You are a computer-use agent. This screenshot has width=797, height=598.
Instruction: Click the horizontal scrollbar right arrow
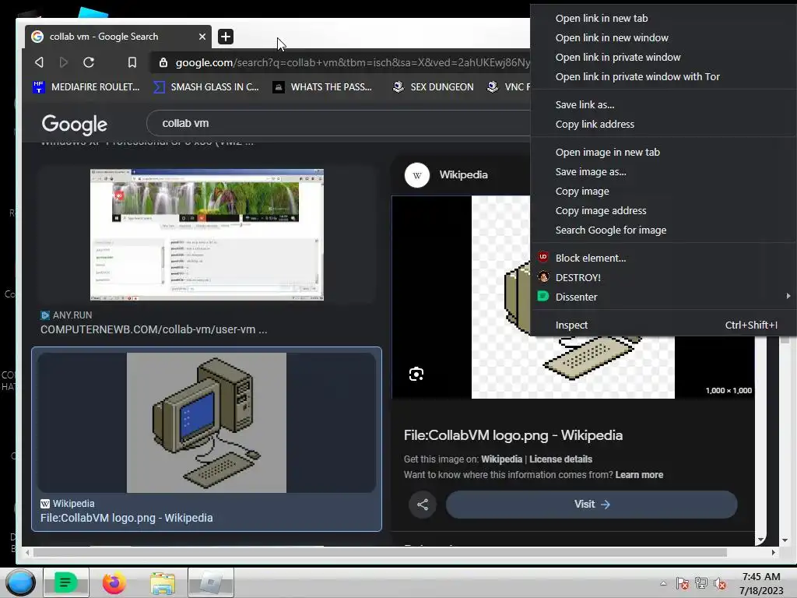773,552
